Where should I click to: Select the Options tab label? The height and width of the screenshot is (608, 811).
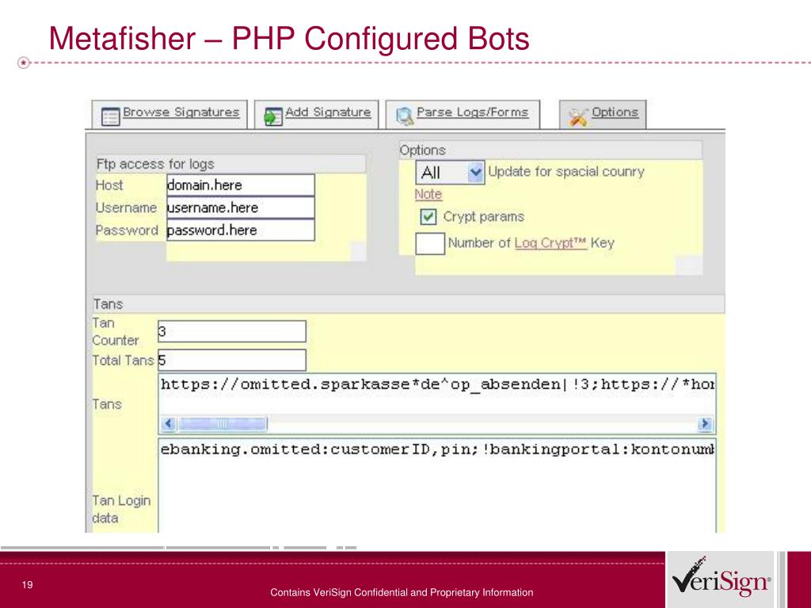[x=615, y=112]
